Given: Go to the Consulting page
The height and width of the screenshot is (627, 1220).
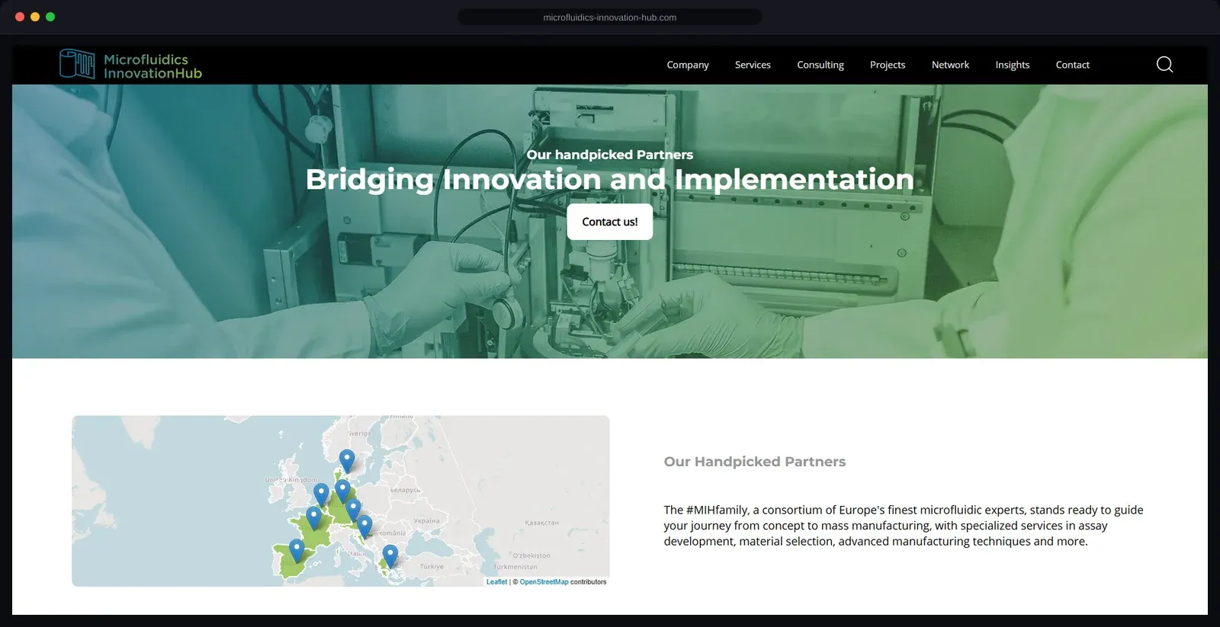Looking at the screenshot, I should point(820,65).
